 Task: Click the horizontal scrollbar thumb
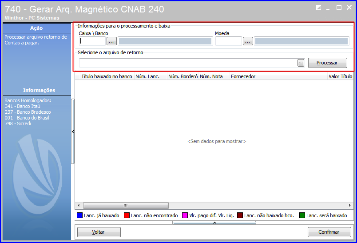(x=126, y=205)
